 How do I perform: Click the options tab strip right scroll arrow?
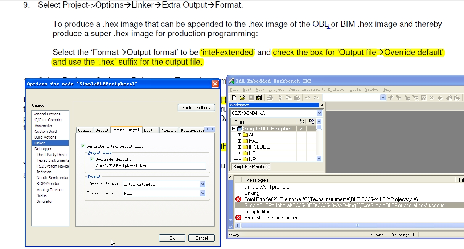point(212,129)
